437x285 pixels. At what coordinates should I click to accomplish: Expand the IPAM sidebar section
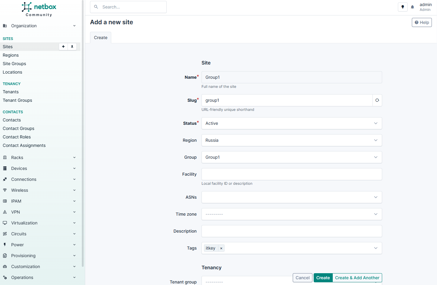[x=39, y=201]
